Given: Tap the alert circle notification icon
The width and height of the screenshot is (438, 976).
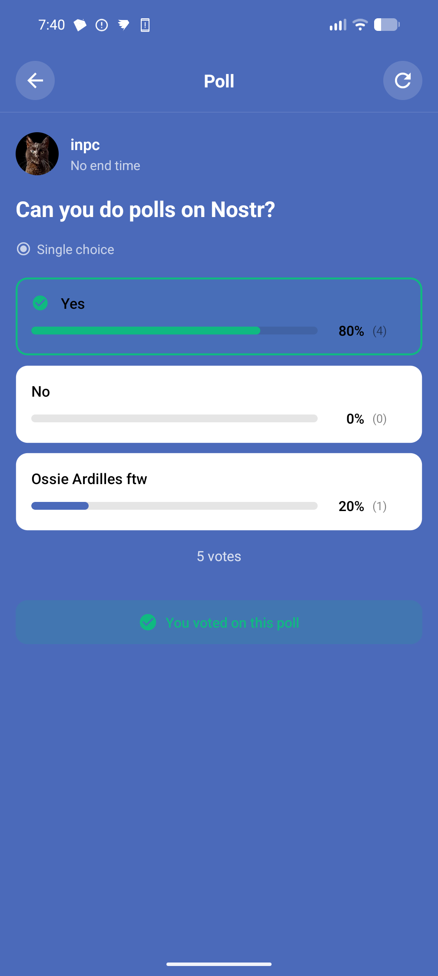Looking at the screenshot, I should [x=102, y=25].
